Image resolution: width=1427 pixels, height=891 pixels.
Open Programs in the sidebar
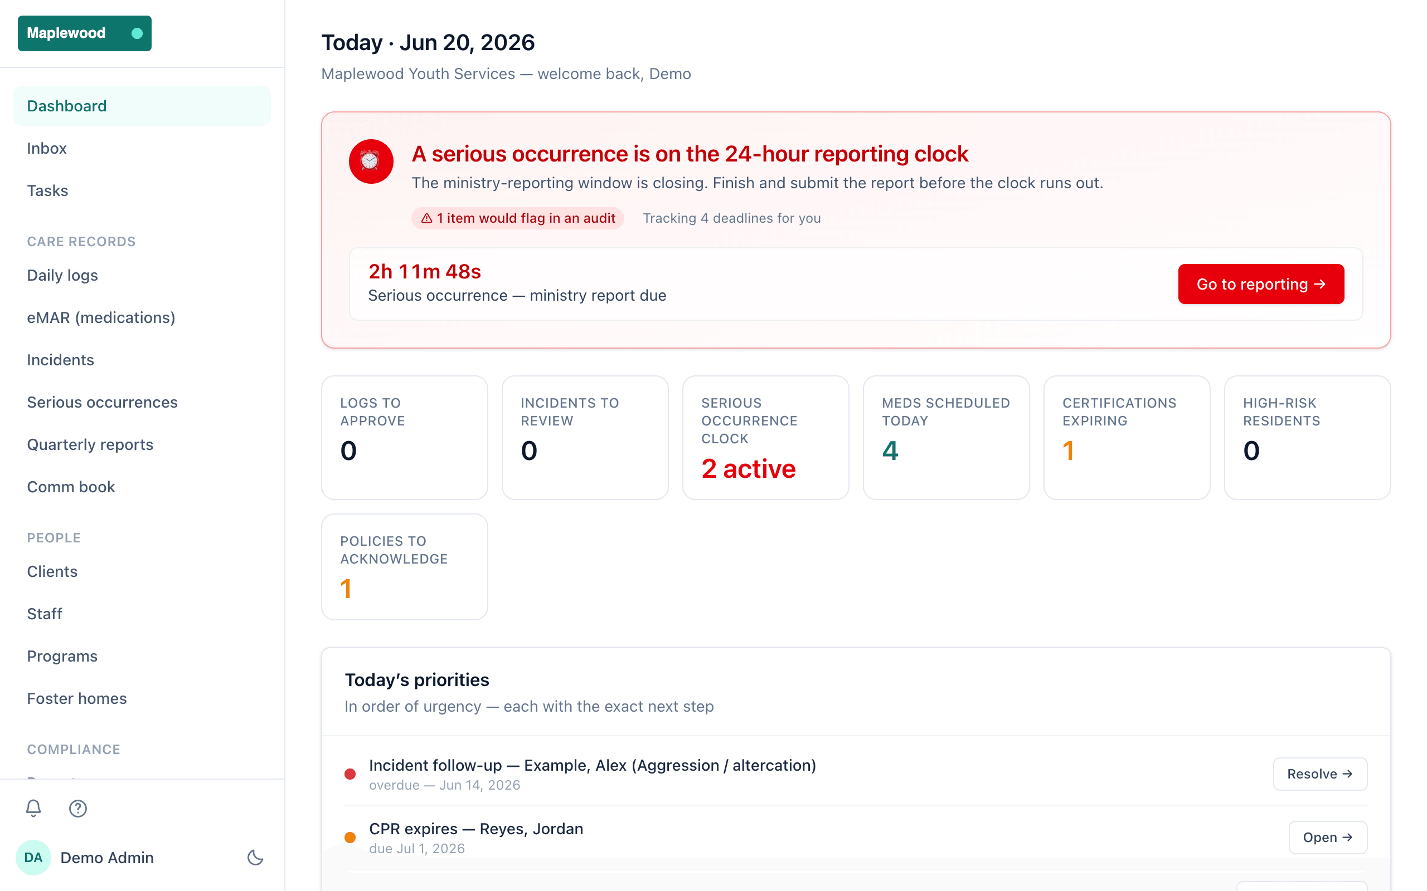click(x=142, y=656)
